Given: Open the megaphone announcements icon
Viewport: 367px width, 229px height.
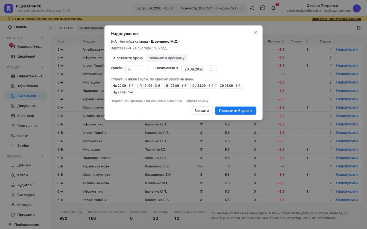Looking at the screenshot, I should click(x=252, y=8).
